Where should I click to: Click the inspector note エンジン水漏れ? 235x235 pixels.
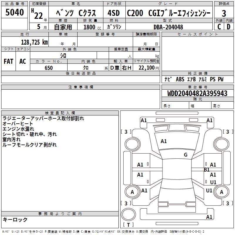pyautogui.click(x=18, y=129)
